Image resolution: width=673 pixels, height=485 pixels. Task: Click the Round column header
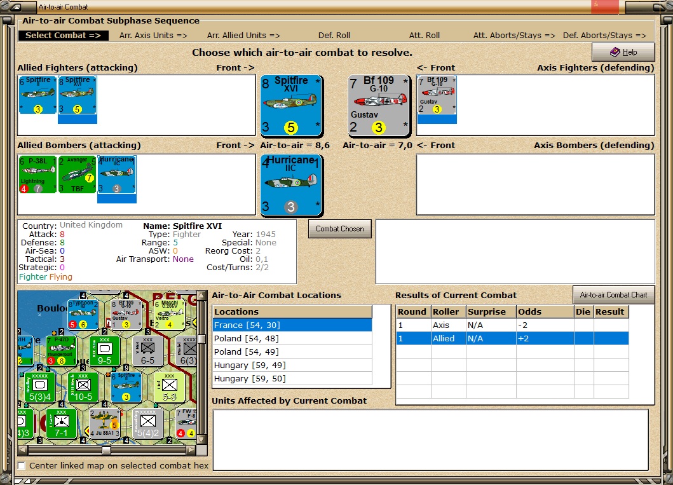[x=414, y=311]
